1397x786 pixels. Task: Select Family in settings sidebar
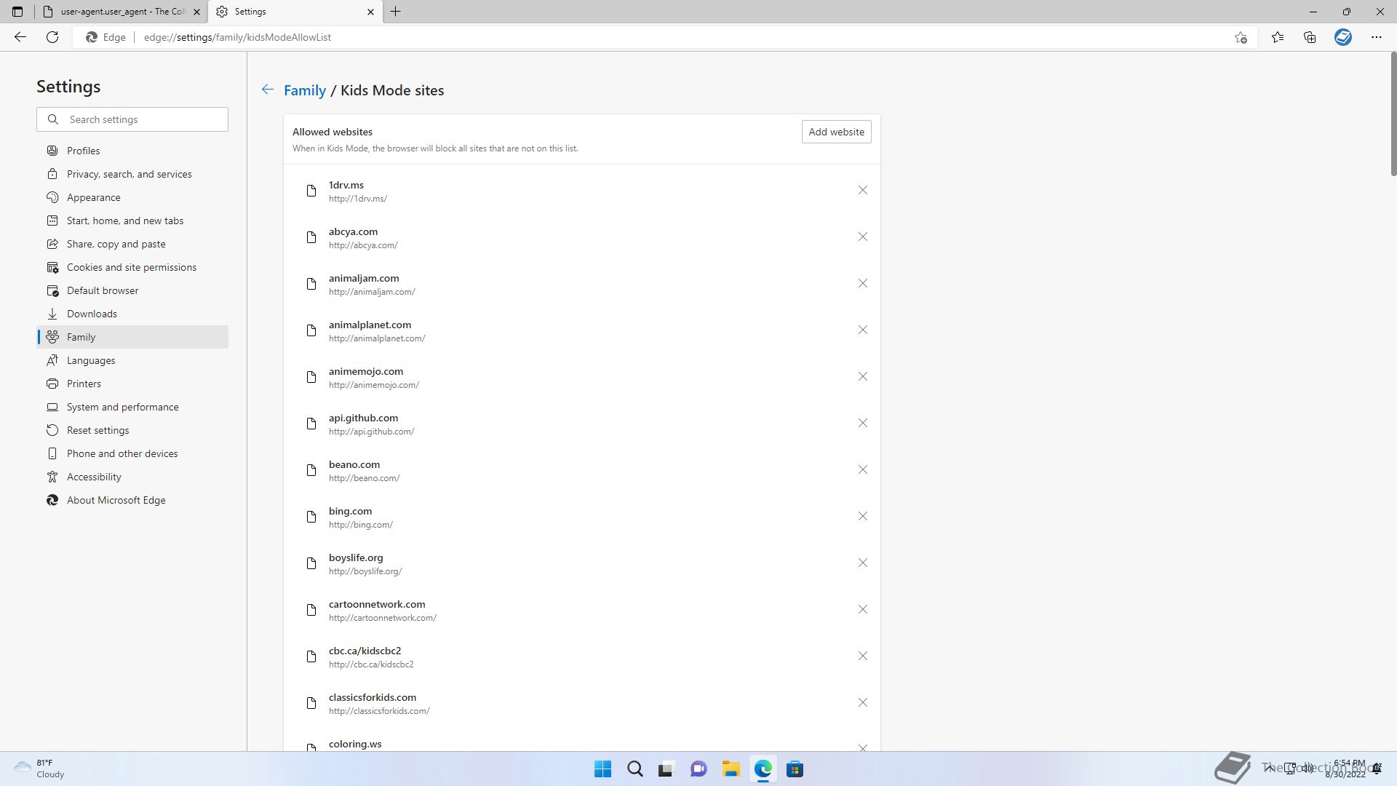tap(132, 337)
